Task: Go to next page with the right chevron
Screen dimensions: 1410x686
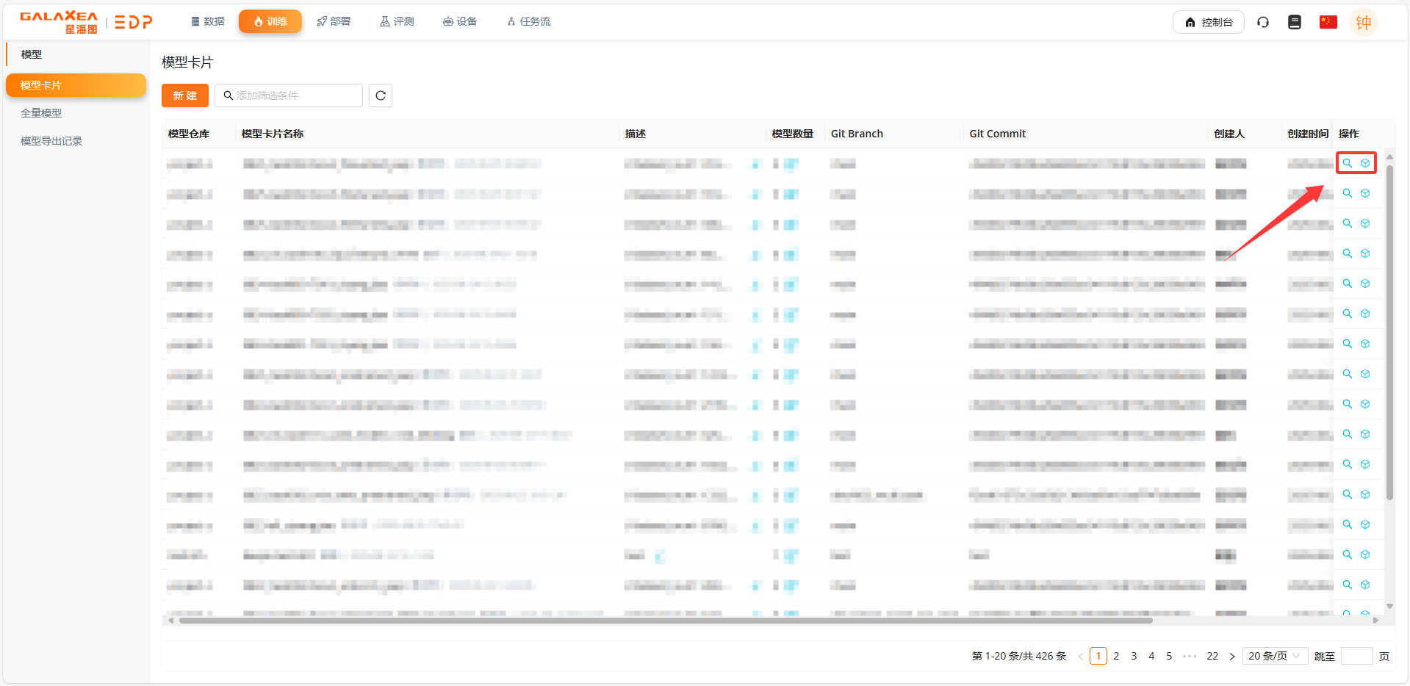Action: click(x=1232, y=656)
